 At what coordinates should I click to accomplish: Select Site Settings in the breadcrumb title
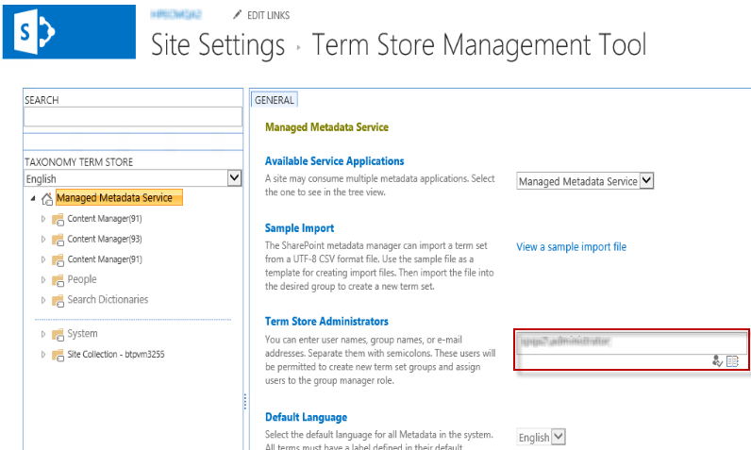coord(218,45)
